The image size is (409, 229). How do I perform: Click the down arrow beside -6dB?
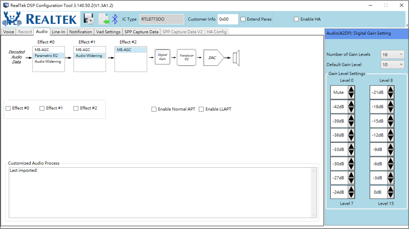(391, 167)
